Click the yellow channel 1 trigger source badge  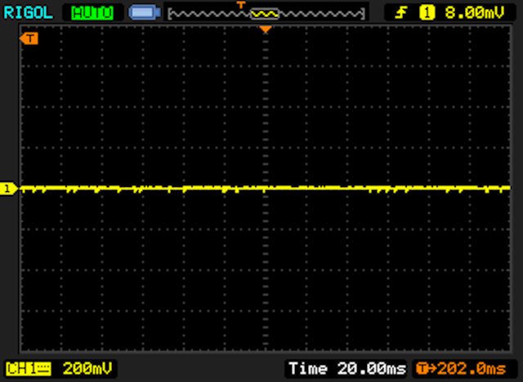pos(427,13)
